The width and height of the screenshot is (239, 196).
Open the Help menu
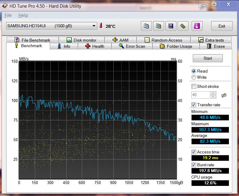point(23,15)
